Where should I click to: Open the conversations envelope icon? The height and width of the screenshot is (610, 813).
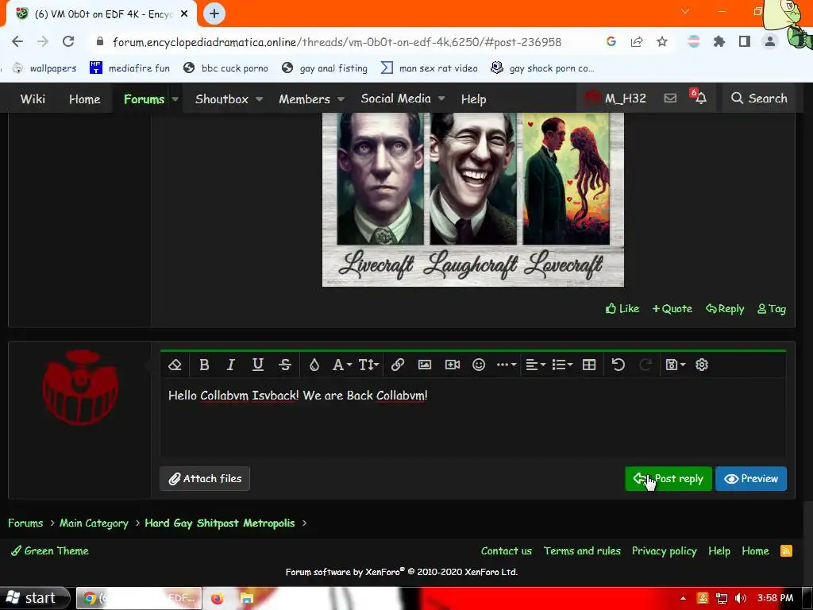670,98
